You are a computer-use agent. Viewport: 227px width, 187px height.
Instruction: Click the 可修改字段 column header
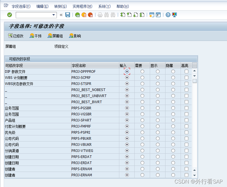point(38,66)
